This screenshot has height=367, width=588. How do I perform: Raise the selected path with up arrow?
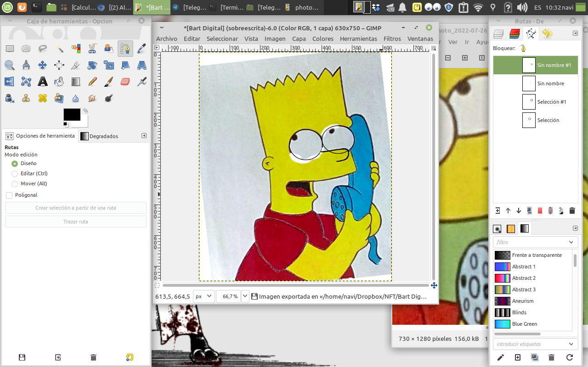coord(508,211)
